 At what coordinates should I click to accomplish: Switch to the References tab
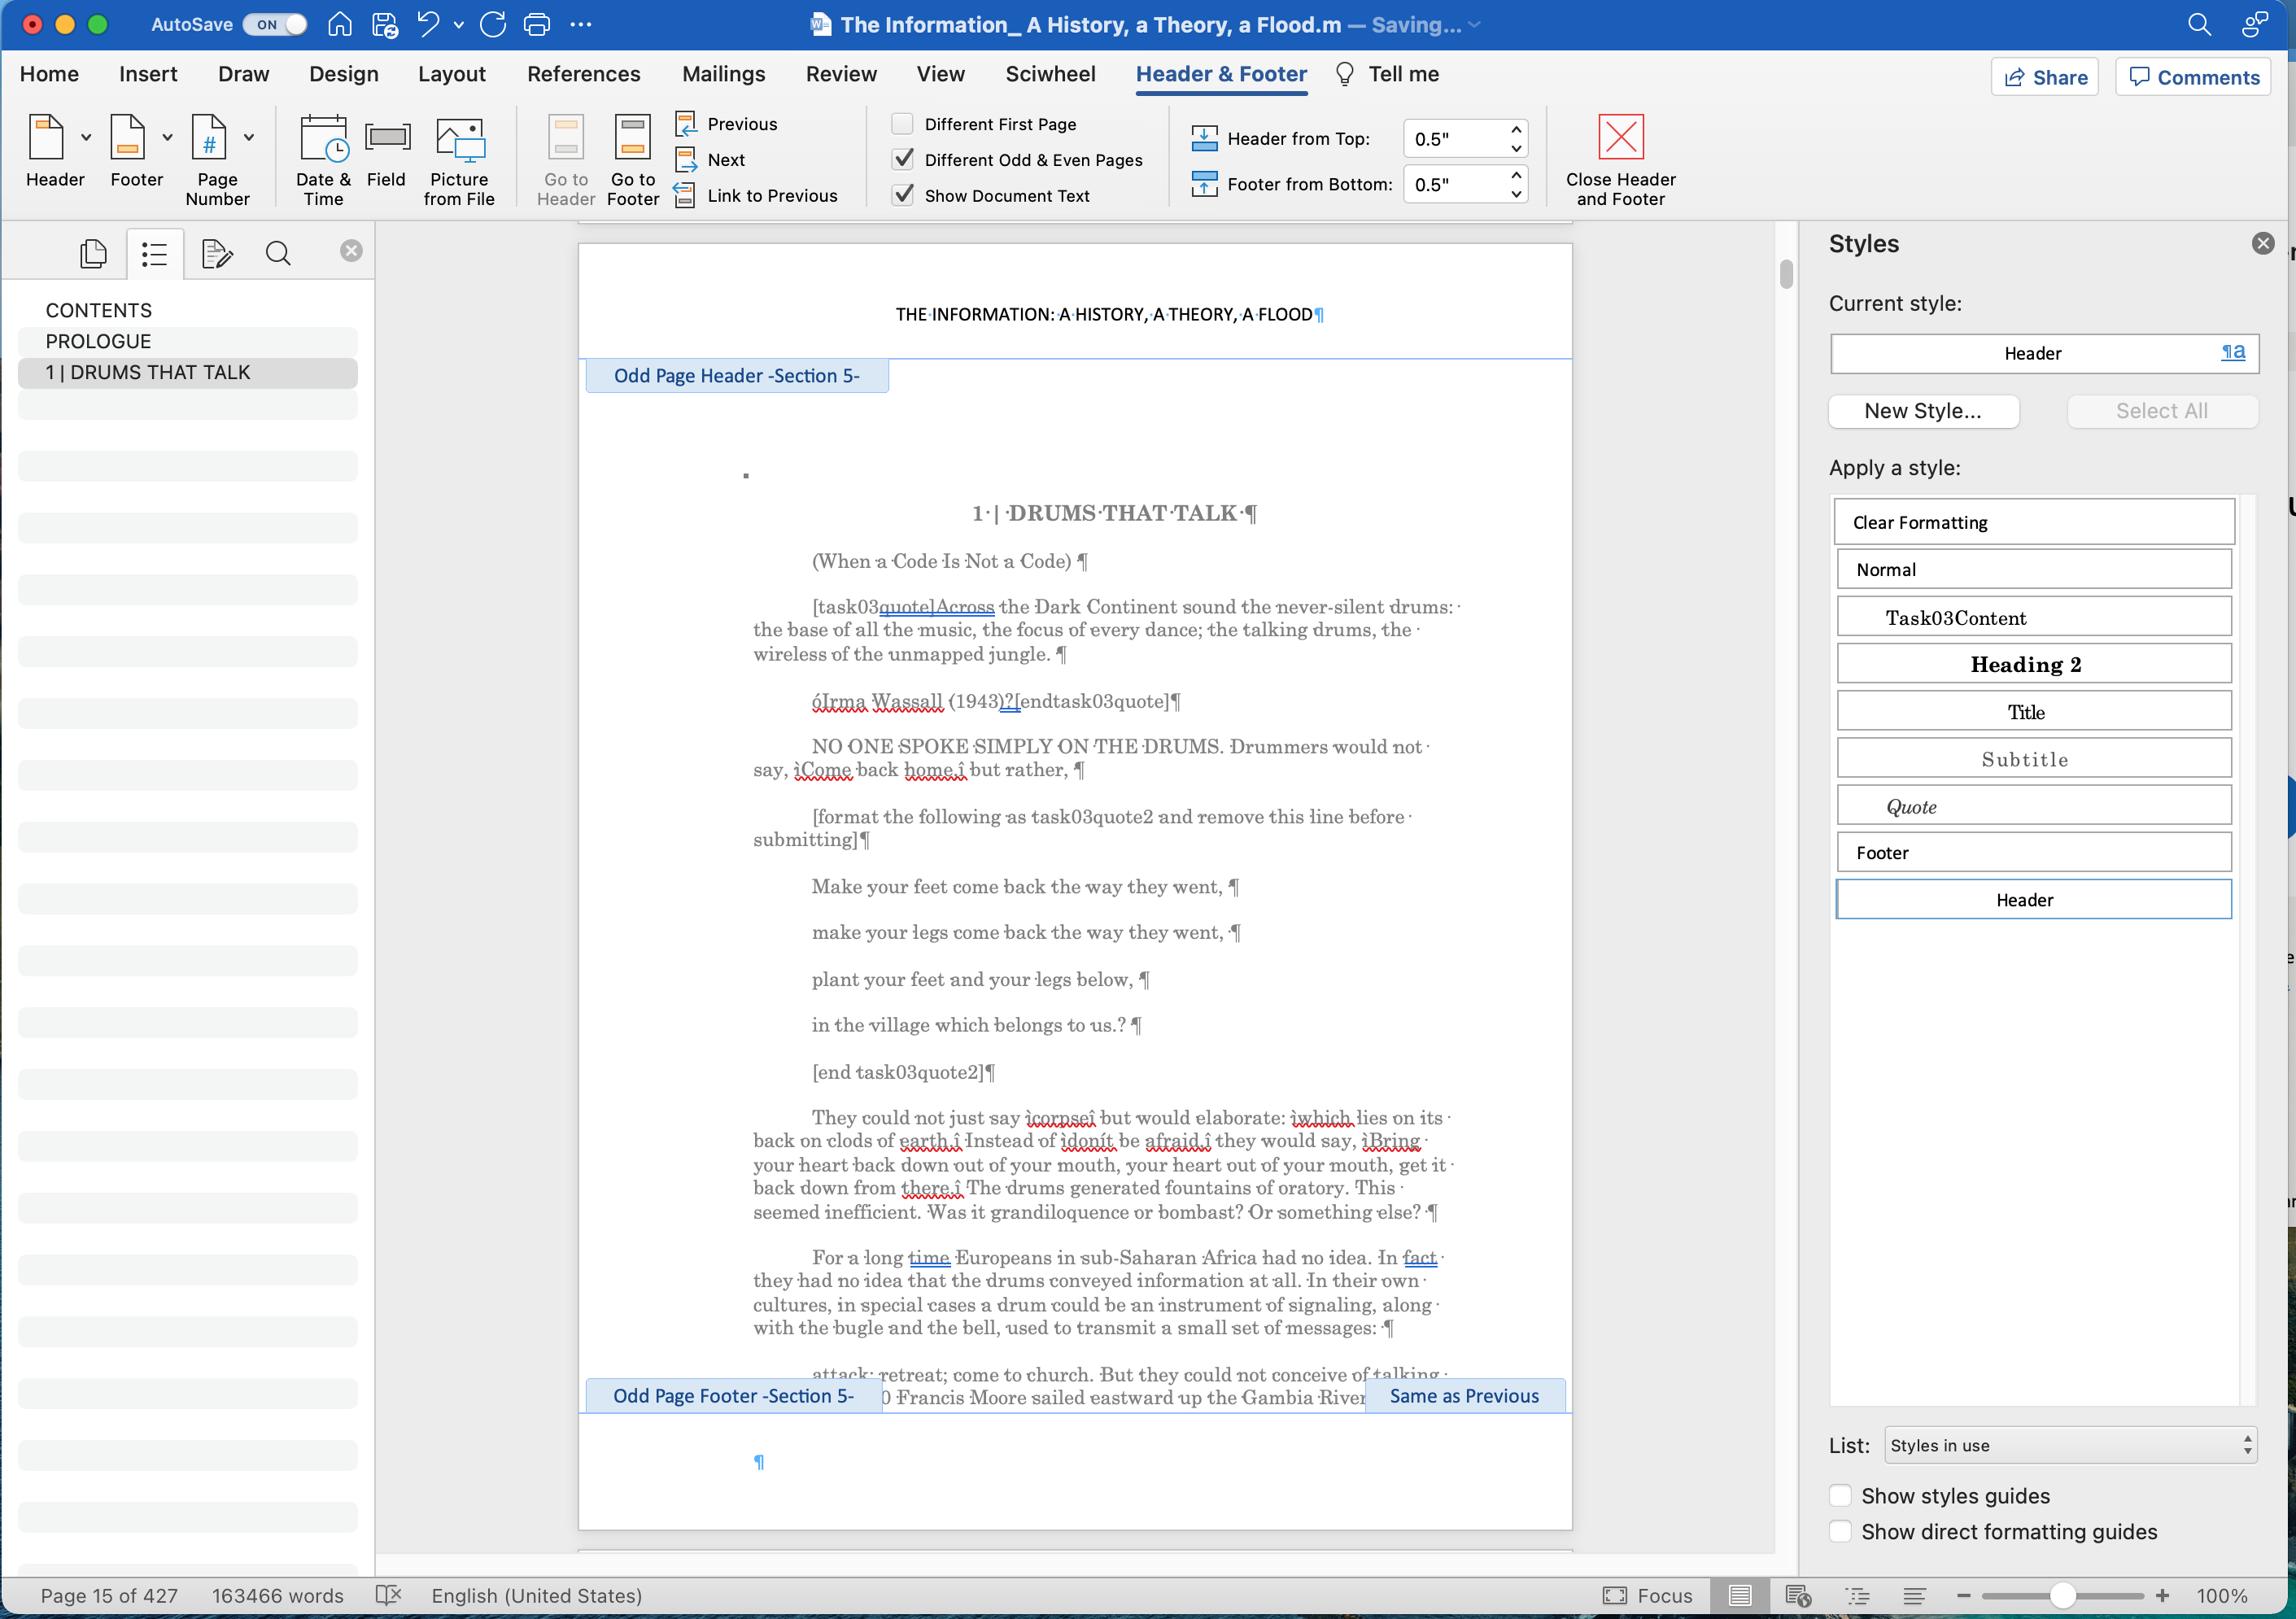click(x=583, y=74)
